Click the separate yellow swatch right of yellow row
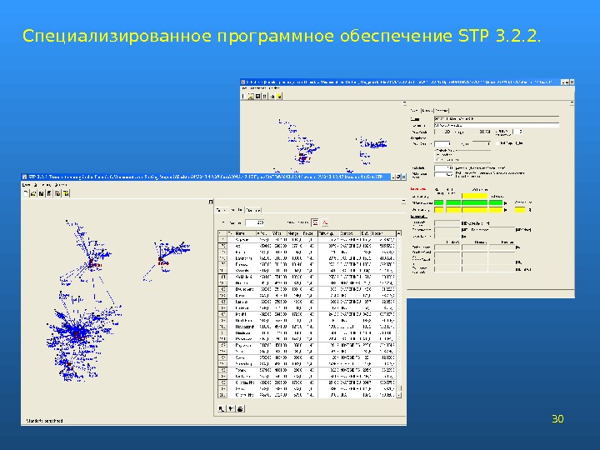Screen dimensions: 600x450 pos(520,210)
